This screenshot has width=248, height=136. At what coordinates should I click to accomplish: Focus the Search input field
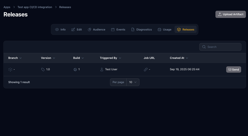[223, 47]
